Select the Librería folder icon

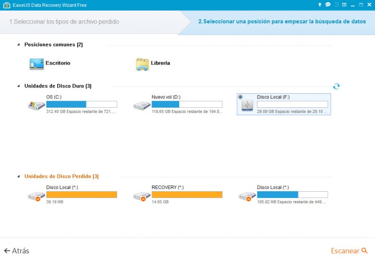click(142, 64)
